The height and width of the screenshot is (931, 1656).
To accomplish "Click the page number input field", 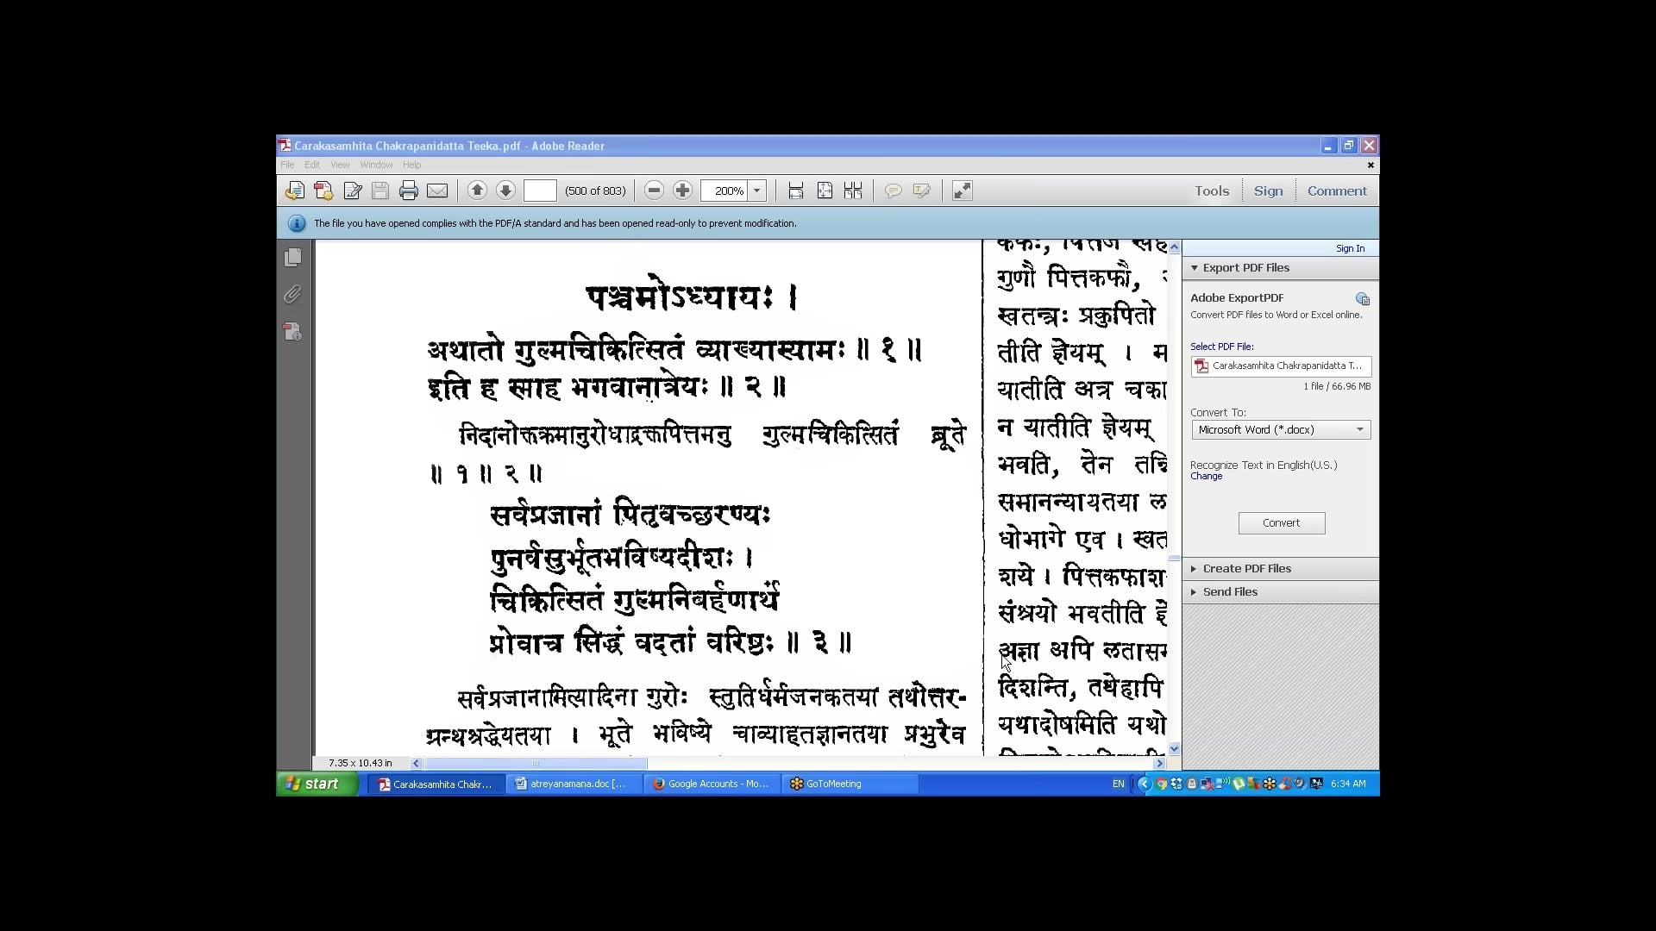I will click(540, 191).
